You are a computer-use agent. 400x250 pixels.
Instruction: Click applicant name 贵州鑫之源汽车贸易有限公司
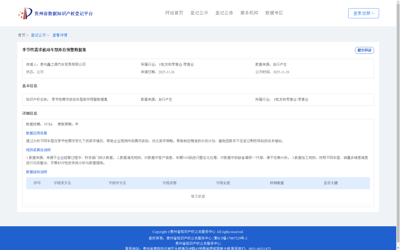[x=63, y=64]
